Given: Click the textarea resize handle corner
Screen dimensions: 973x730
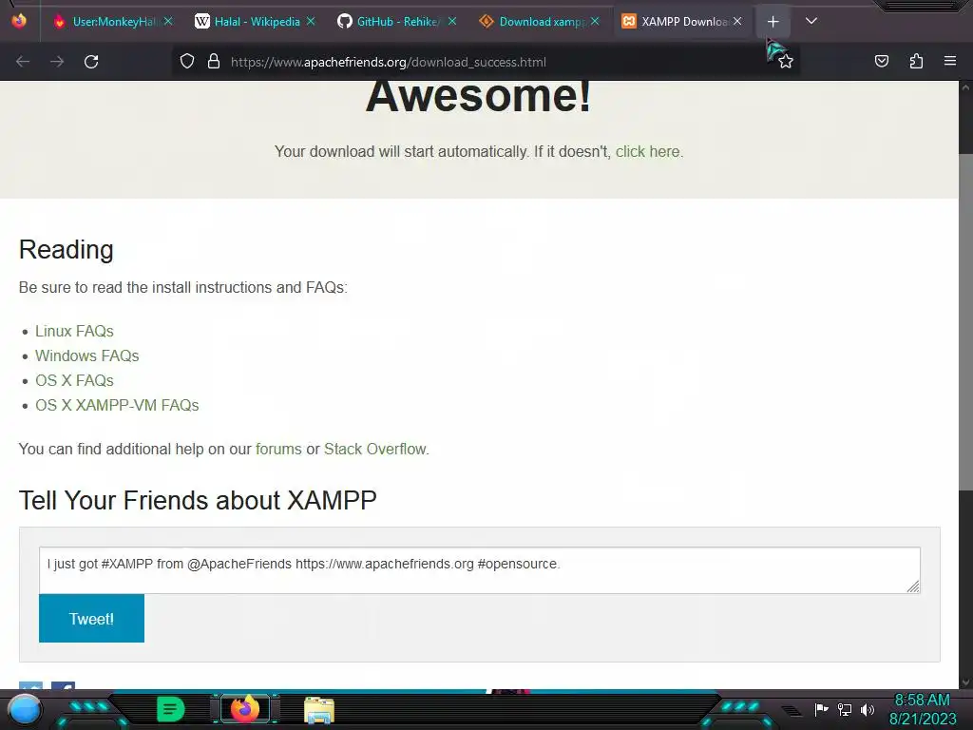Looking at the screenshot, I should click(x=913, y=586).
